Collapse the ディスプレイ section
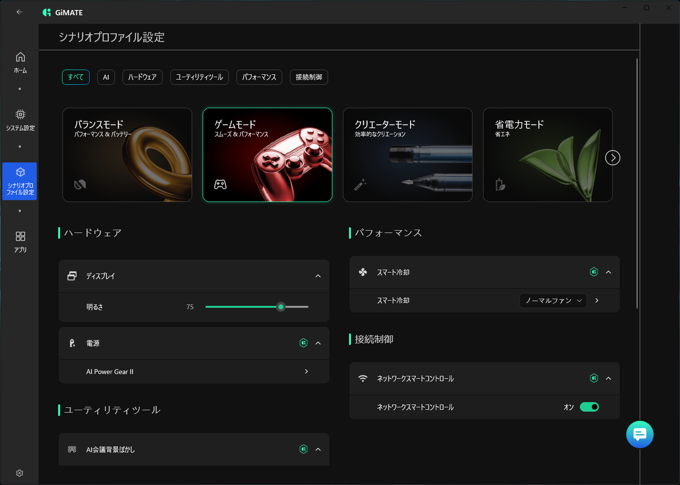Screen dimensions: 680x485 pyautogui.click(x=318, y=276)
